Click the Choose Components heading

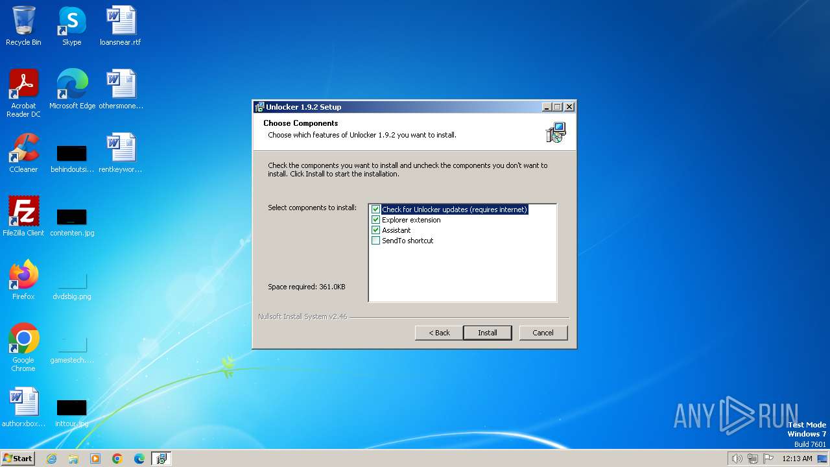pyautogui.click(x=301, y=123)
